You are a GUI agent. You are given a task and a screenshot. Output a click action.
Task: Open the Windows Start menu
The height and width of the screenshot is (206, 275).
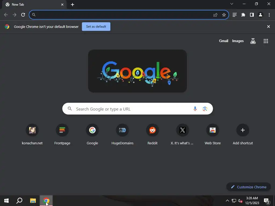point(6,201)
